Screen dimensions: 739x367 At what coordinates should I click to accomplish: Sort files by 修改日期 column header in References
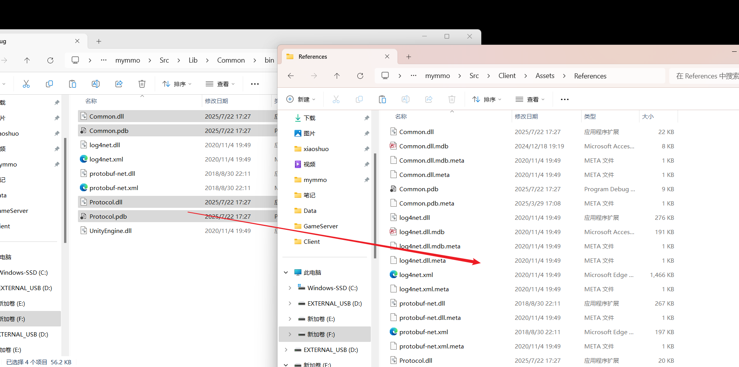click(x=526, y=116)
